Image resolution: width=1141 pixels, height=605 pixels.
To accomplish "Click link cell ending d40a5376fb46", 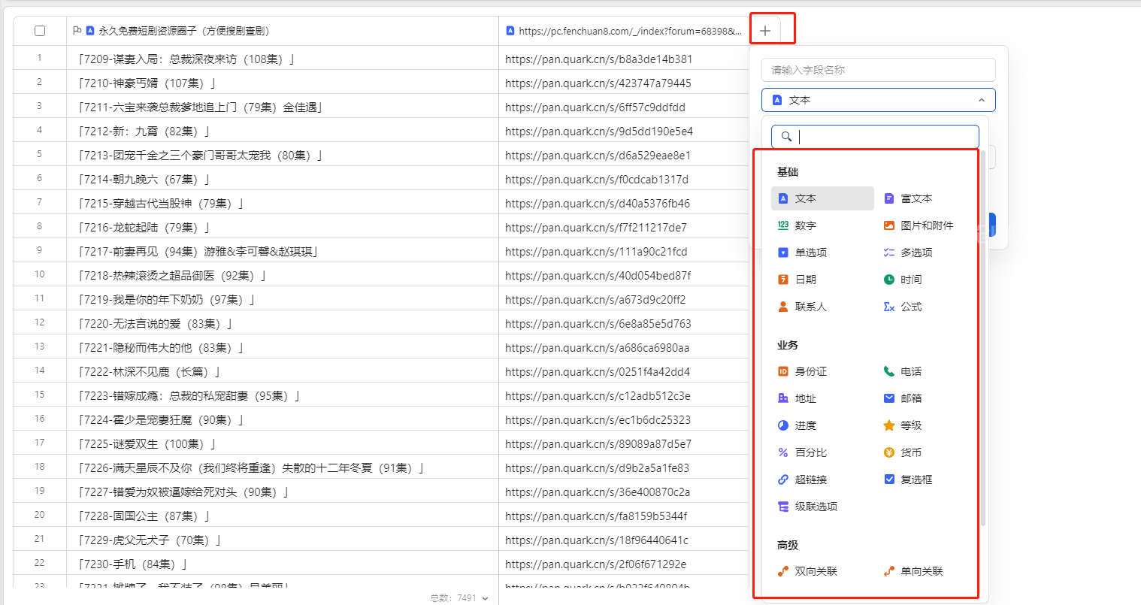I will coord(624,203).
